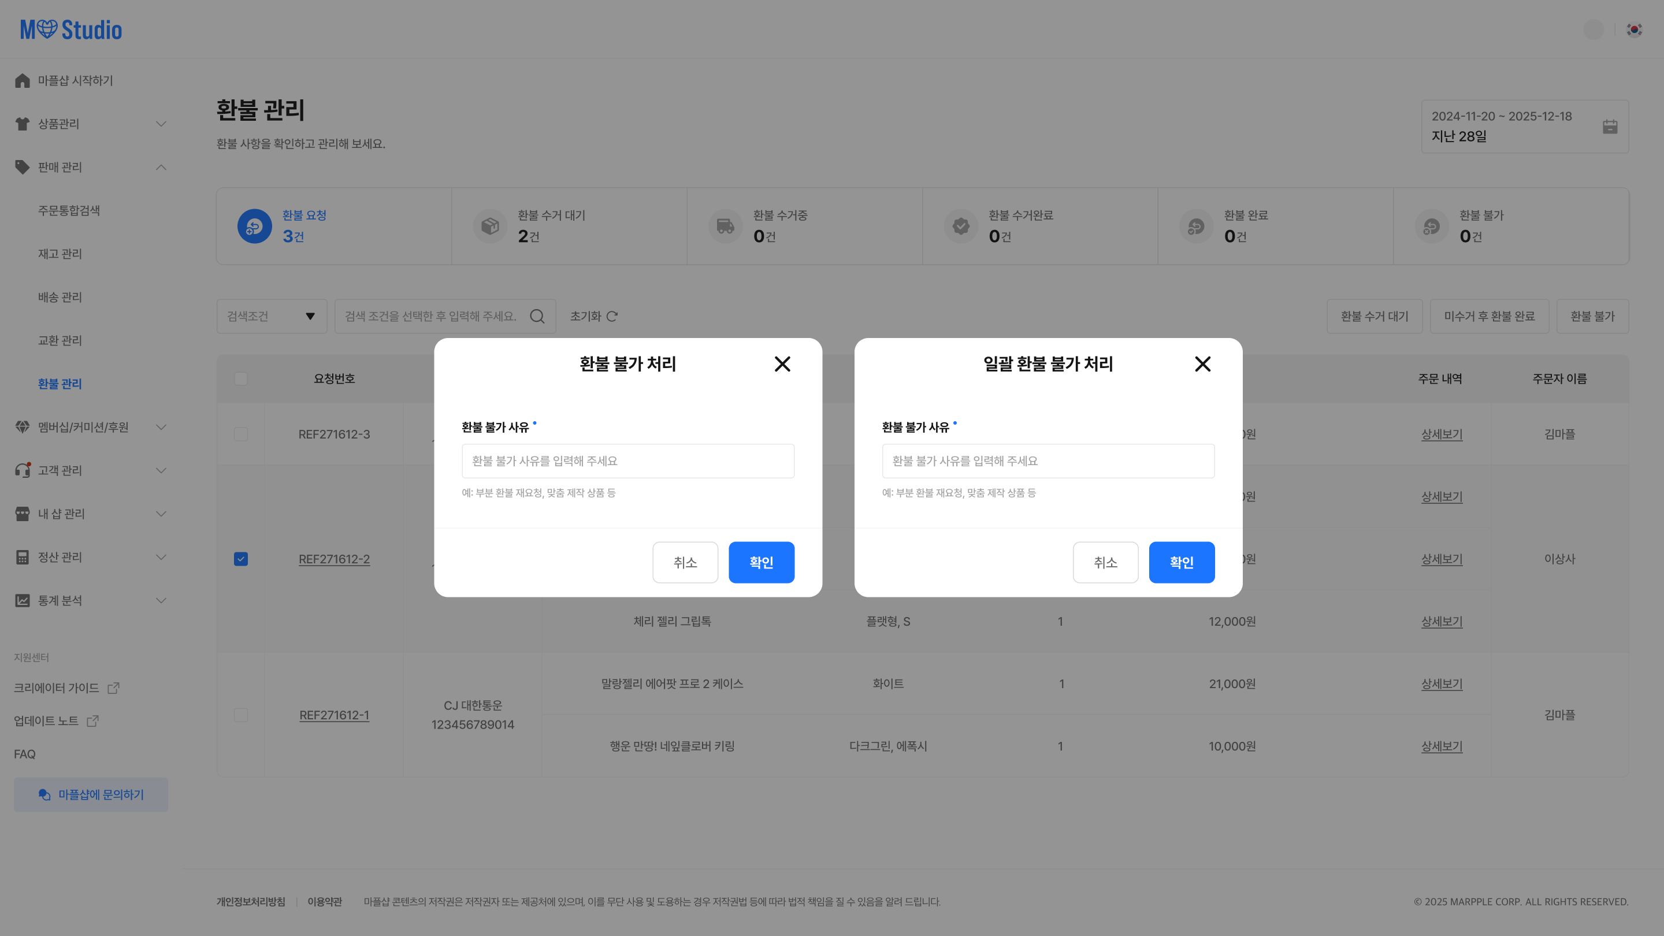Click the 환불 수거중 truck icon

(x=726, y=226)
